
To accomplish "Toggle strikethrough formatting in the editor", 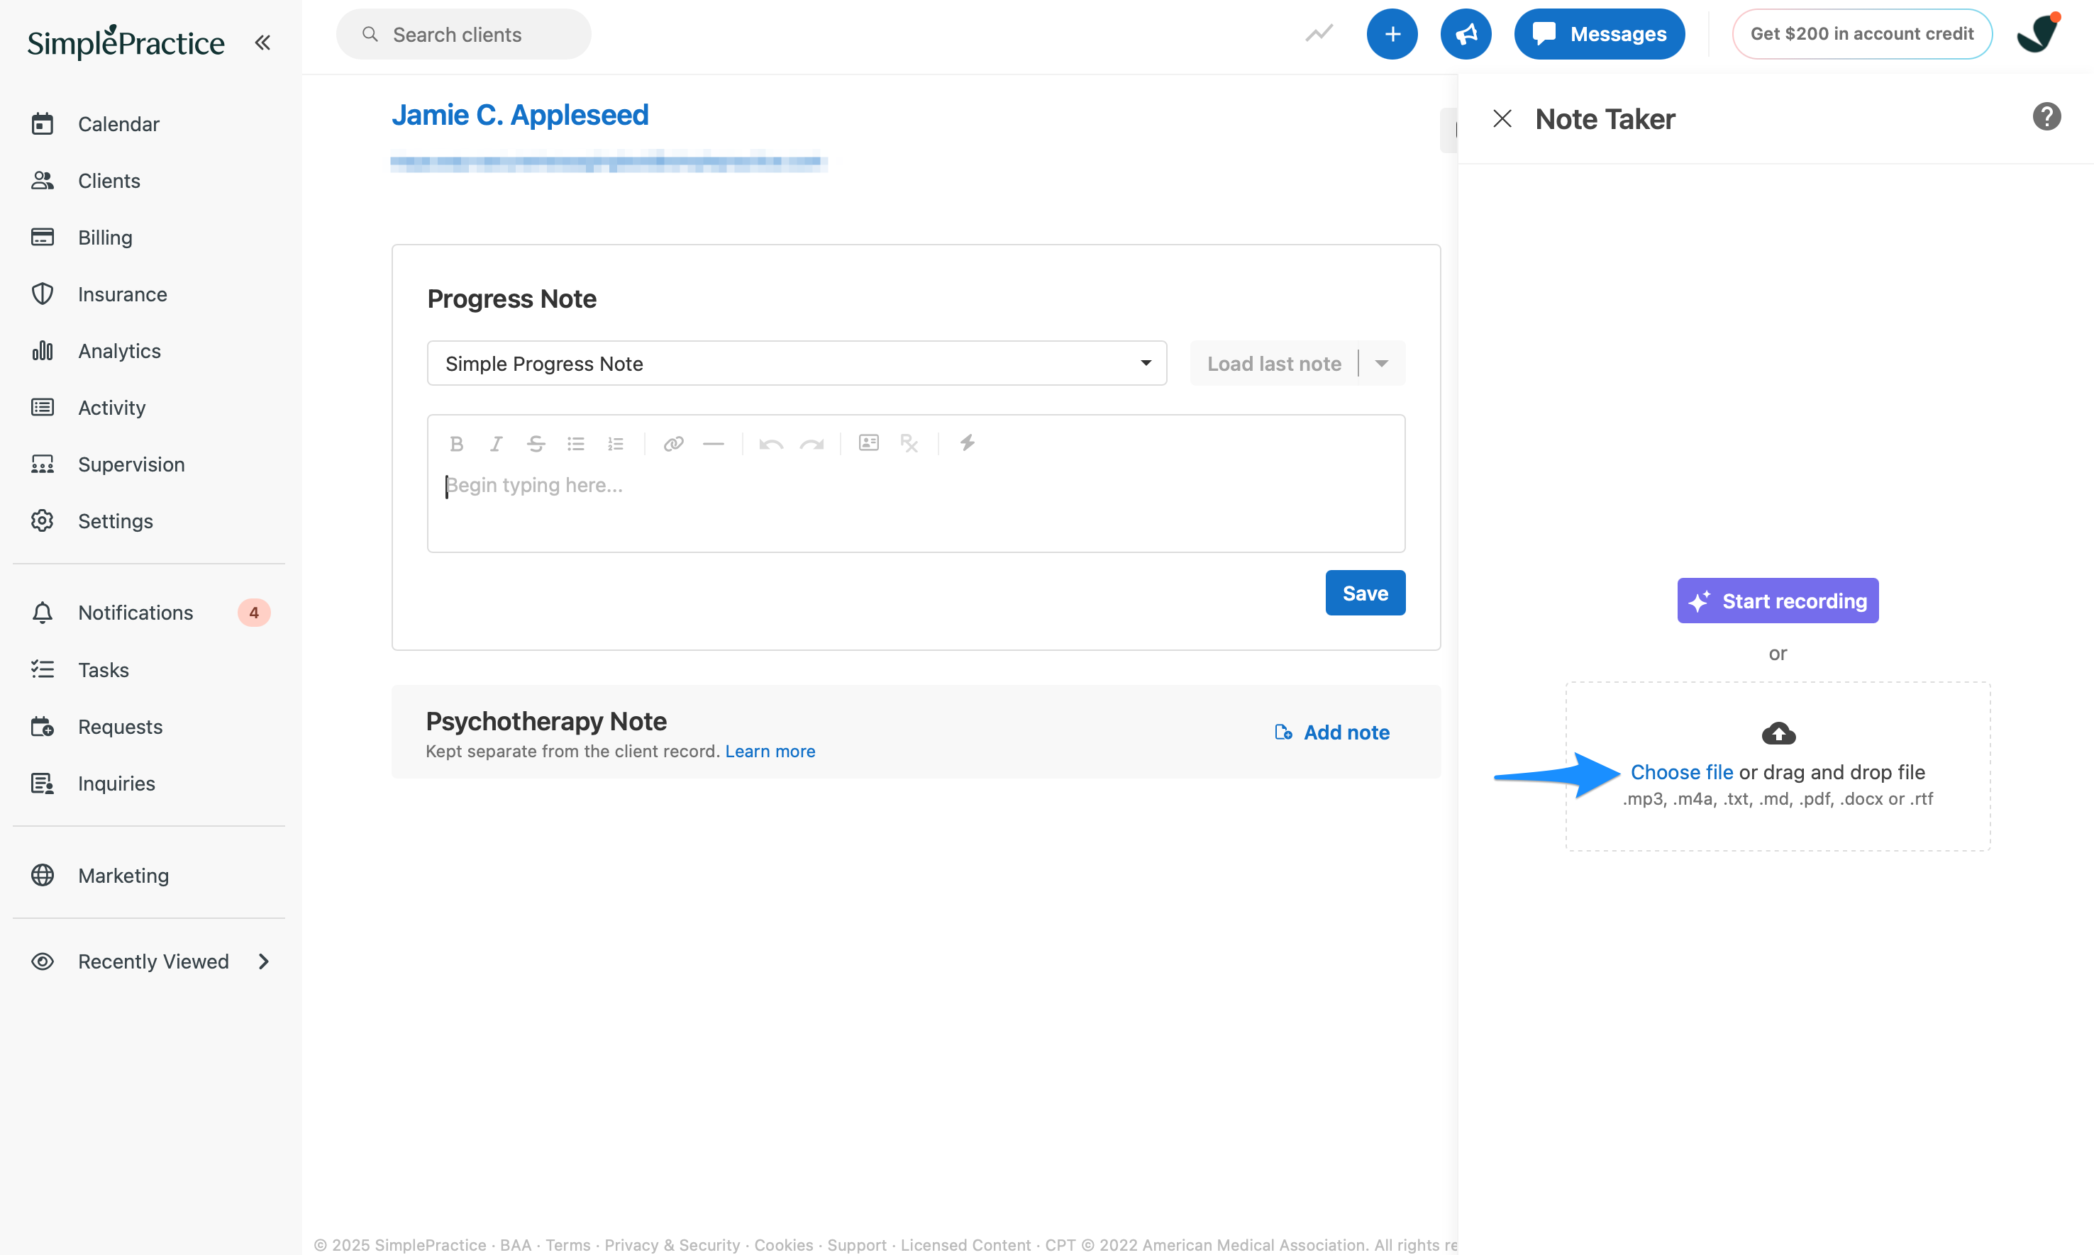I will 536,443.
